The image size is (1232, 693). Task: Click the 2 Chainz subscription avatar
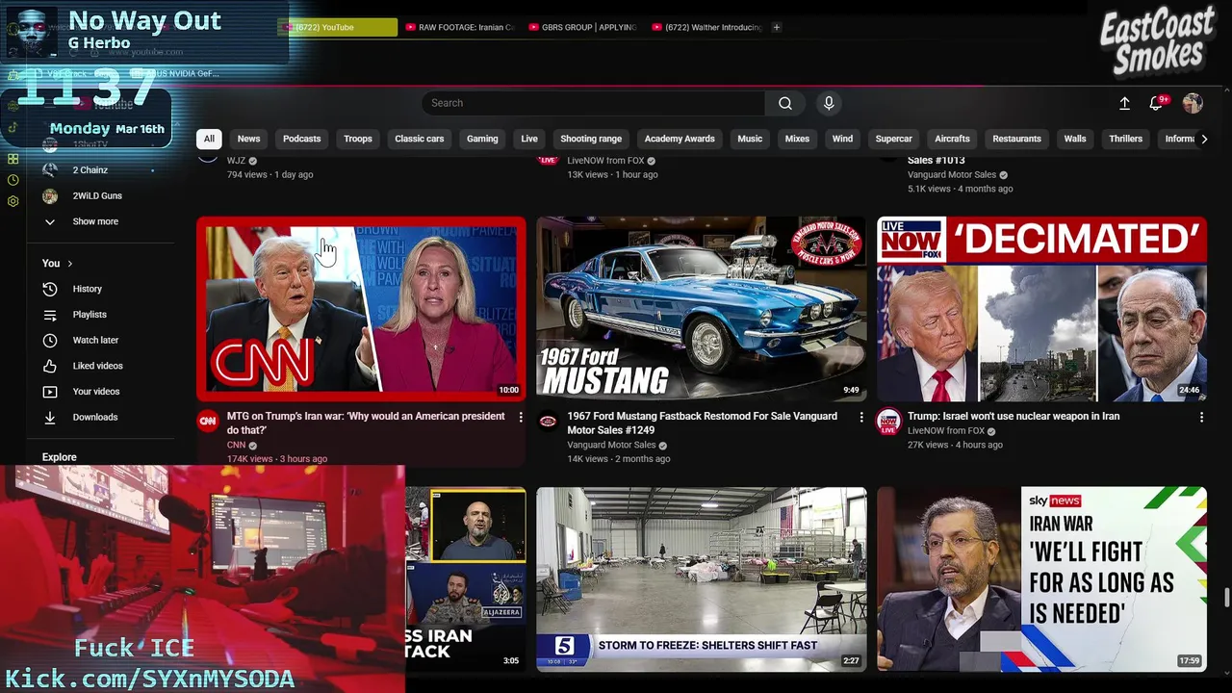(50, 170)
